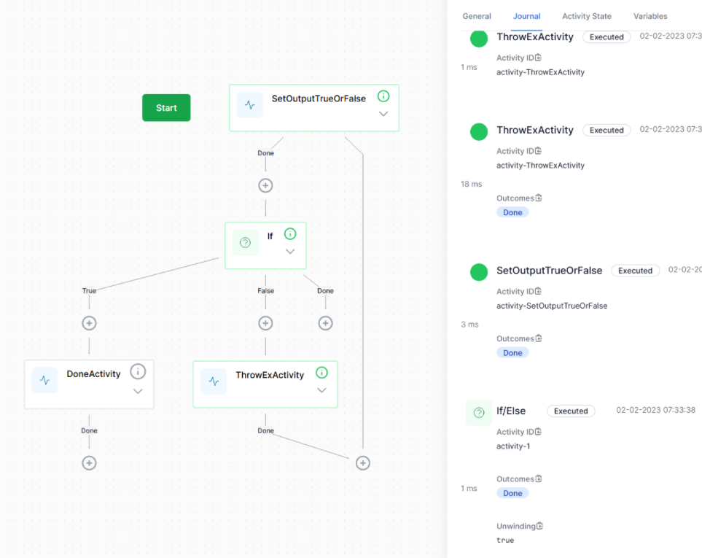Image resolution: width=702 pixels, height=558 pixels.
Task: Open the Variables tab
Action: click(x=650, y=16)
